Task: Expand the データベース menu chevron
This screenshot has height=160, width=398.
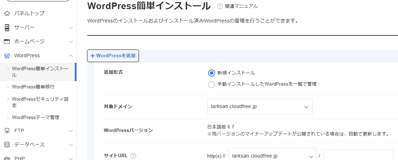Action: coord(71,145)
